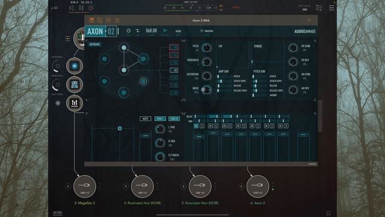
Task: Show keyboard icon in Axon window header
Action: coord(91,20)
